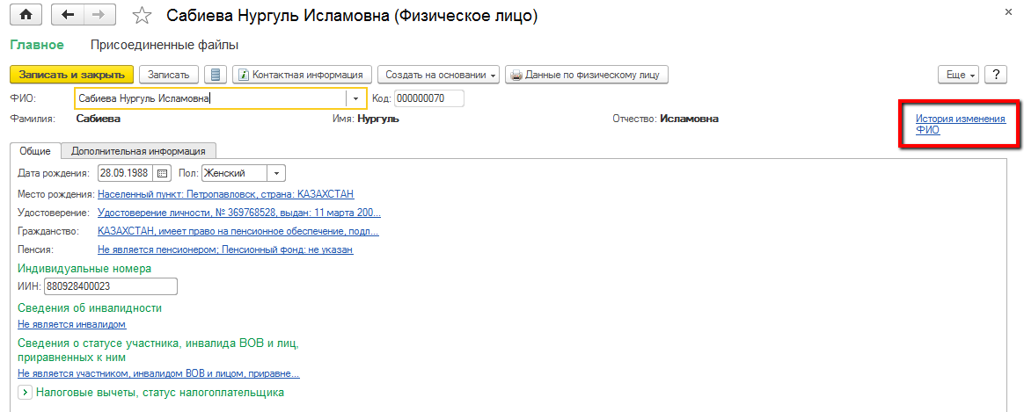Click the help question mark button
The height and width of the screenshot is (412, 1024).
[x=995, y=75]
